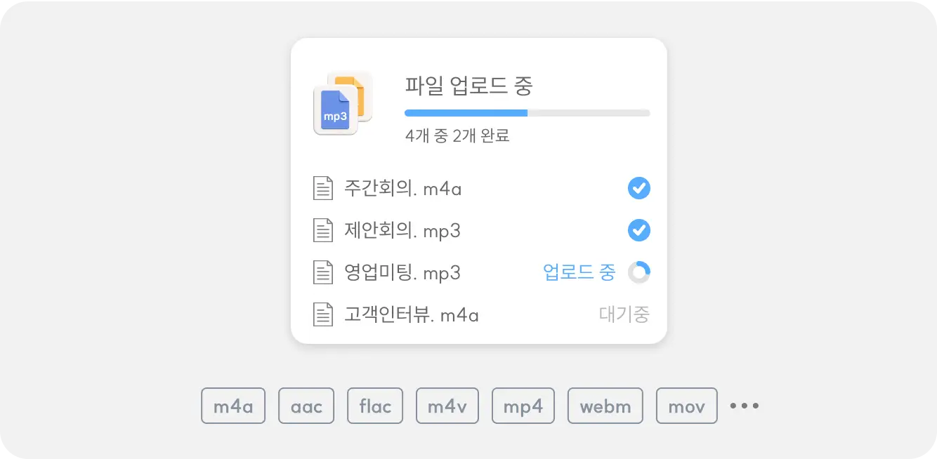
Task: Click the 4개 중 2개 완료 status text
Action: coord(457,135)
